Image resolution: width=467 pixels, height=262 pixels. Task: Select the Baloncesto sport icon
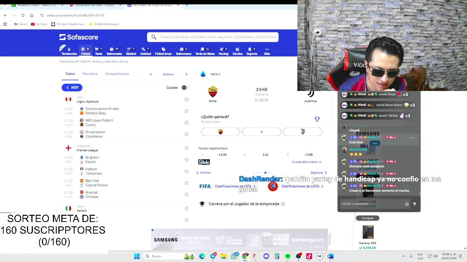tap(114, 51)
